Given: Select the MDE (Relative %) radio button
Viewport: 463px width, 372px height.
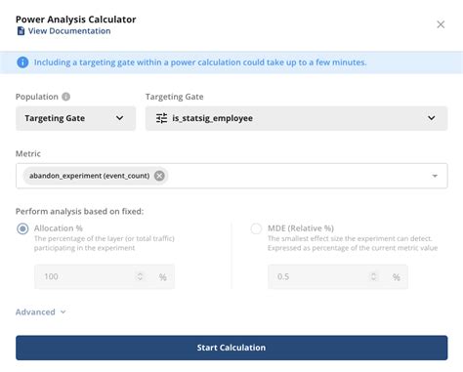Looking at the screenshot, I should 256,228.
